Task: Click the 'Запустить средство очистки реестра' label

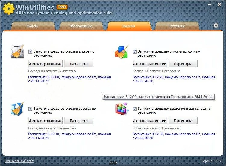Action: (x=64, y=110)
